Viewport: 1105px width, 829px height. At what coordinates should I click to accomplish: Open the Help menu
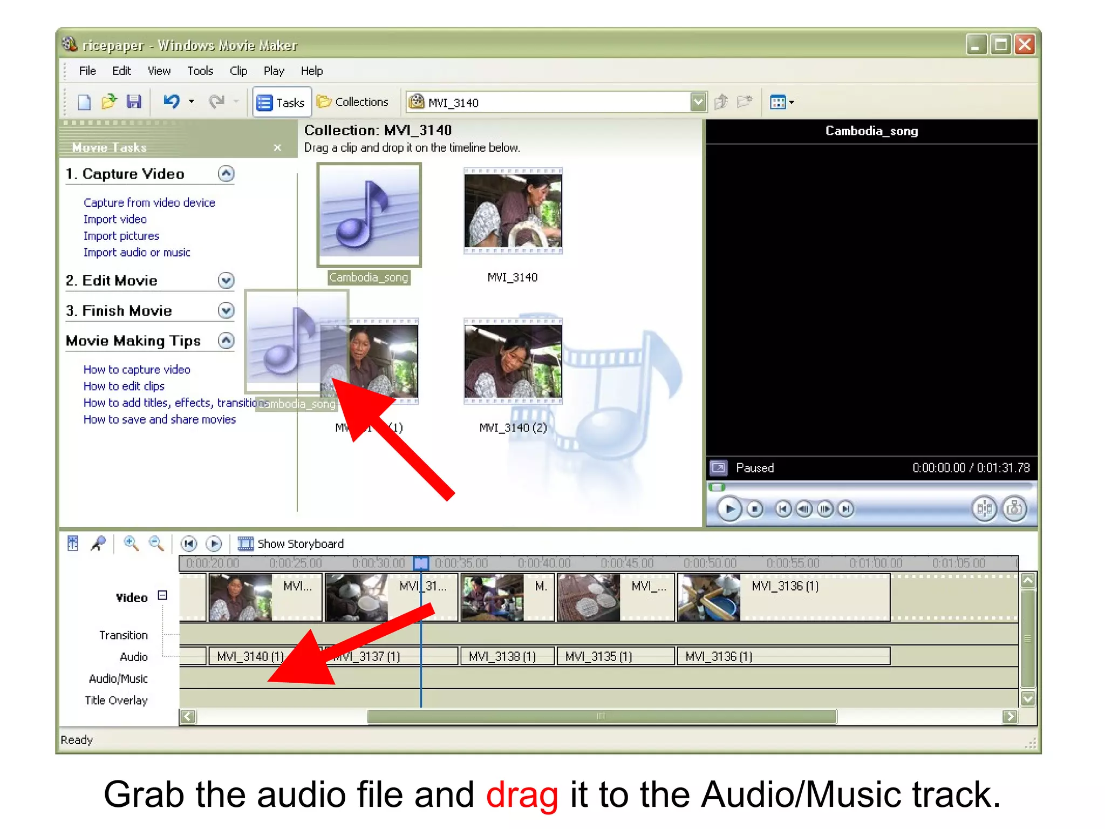coord(311,71)
